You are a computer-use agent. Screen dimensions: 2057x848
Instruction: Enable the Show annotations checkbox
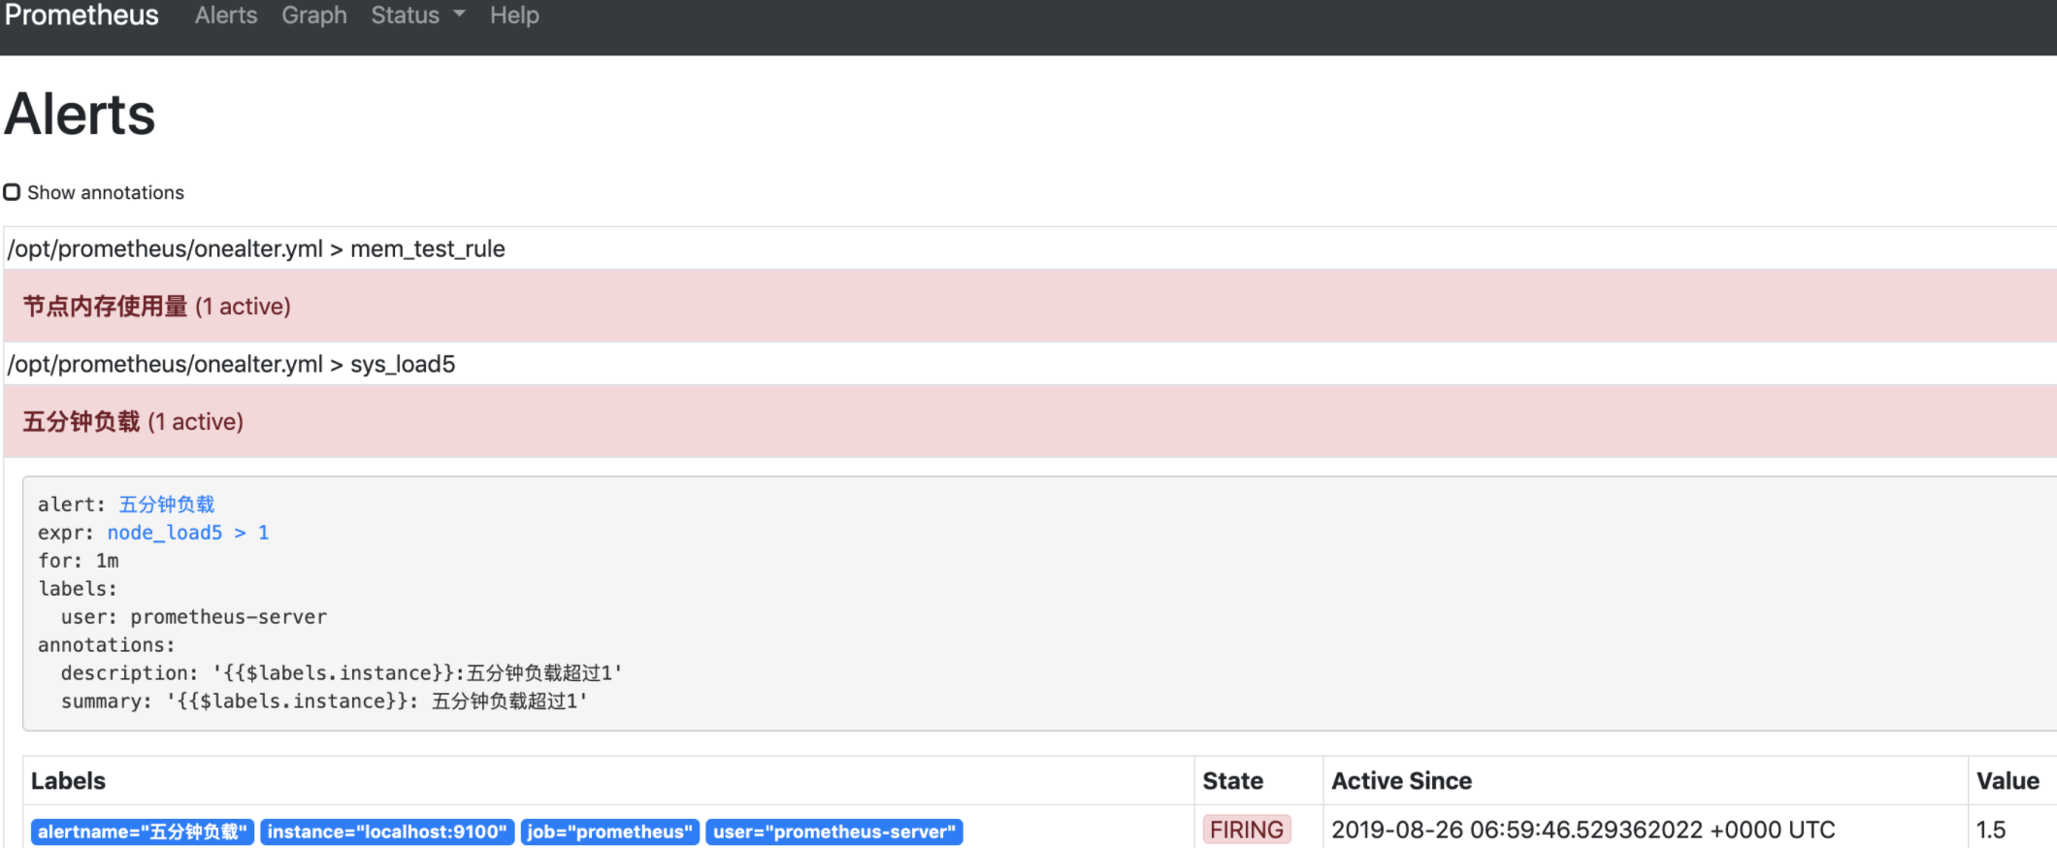tap(12, 192)
